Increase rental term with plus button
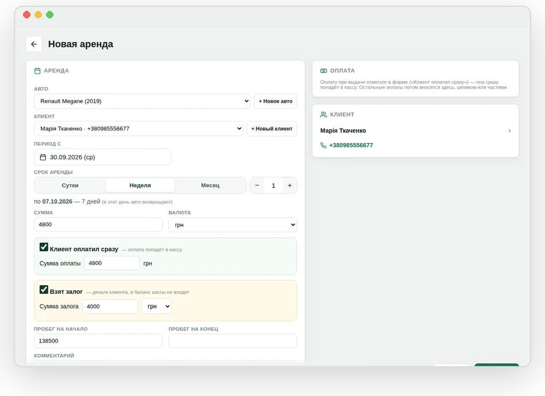 290,186
